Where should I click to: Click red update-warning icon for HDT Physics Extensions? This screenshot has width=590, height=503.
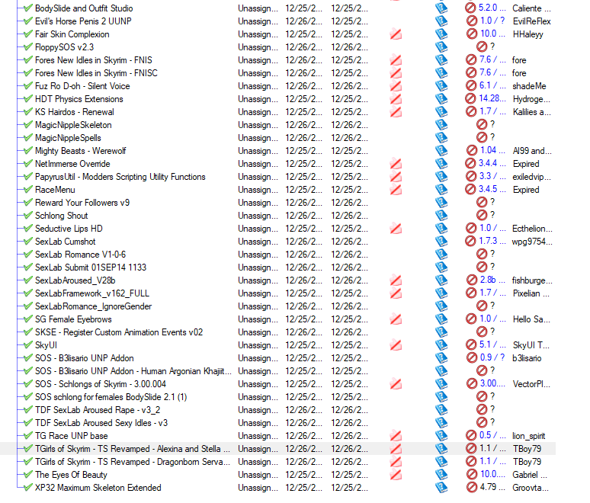[470, 99]
